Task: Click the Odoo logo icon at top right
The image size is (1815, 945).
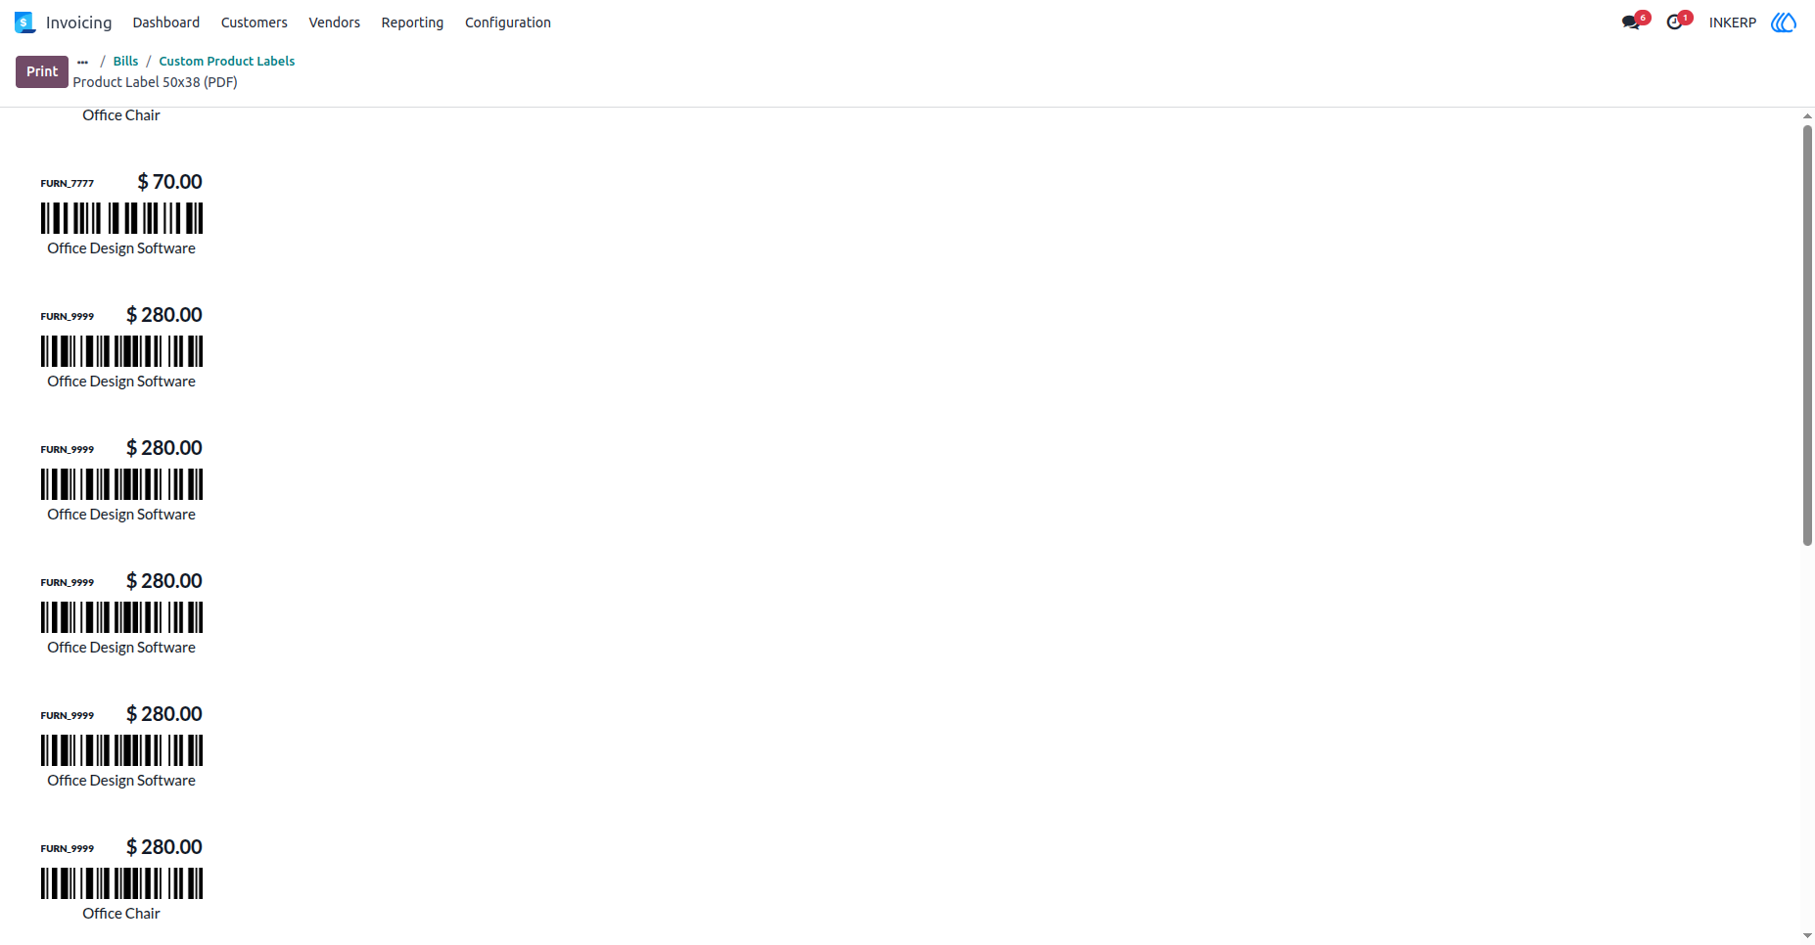Action: (x=1784, y=22)
